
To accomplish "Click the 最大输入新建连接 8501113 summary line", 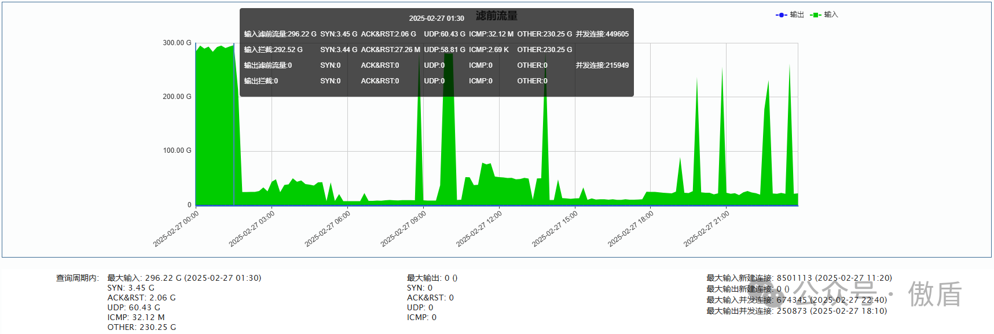I will point(799,278).
